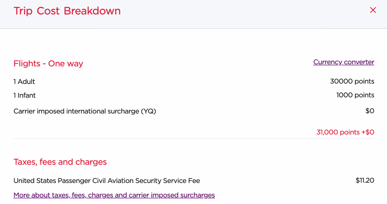Click the Flights - One way heading
This screenshot has height=204, width=387.
48,64
